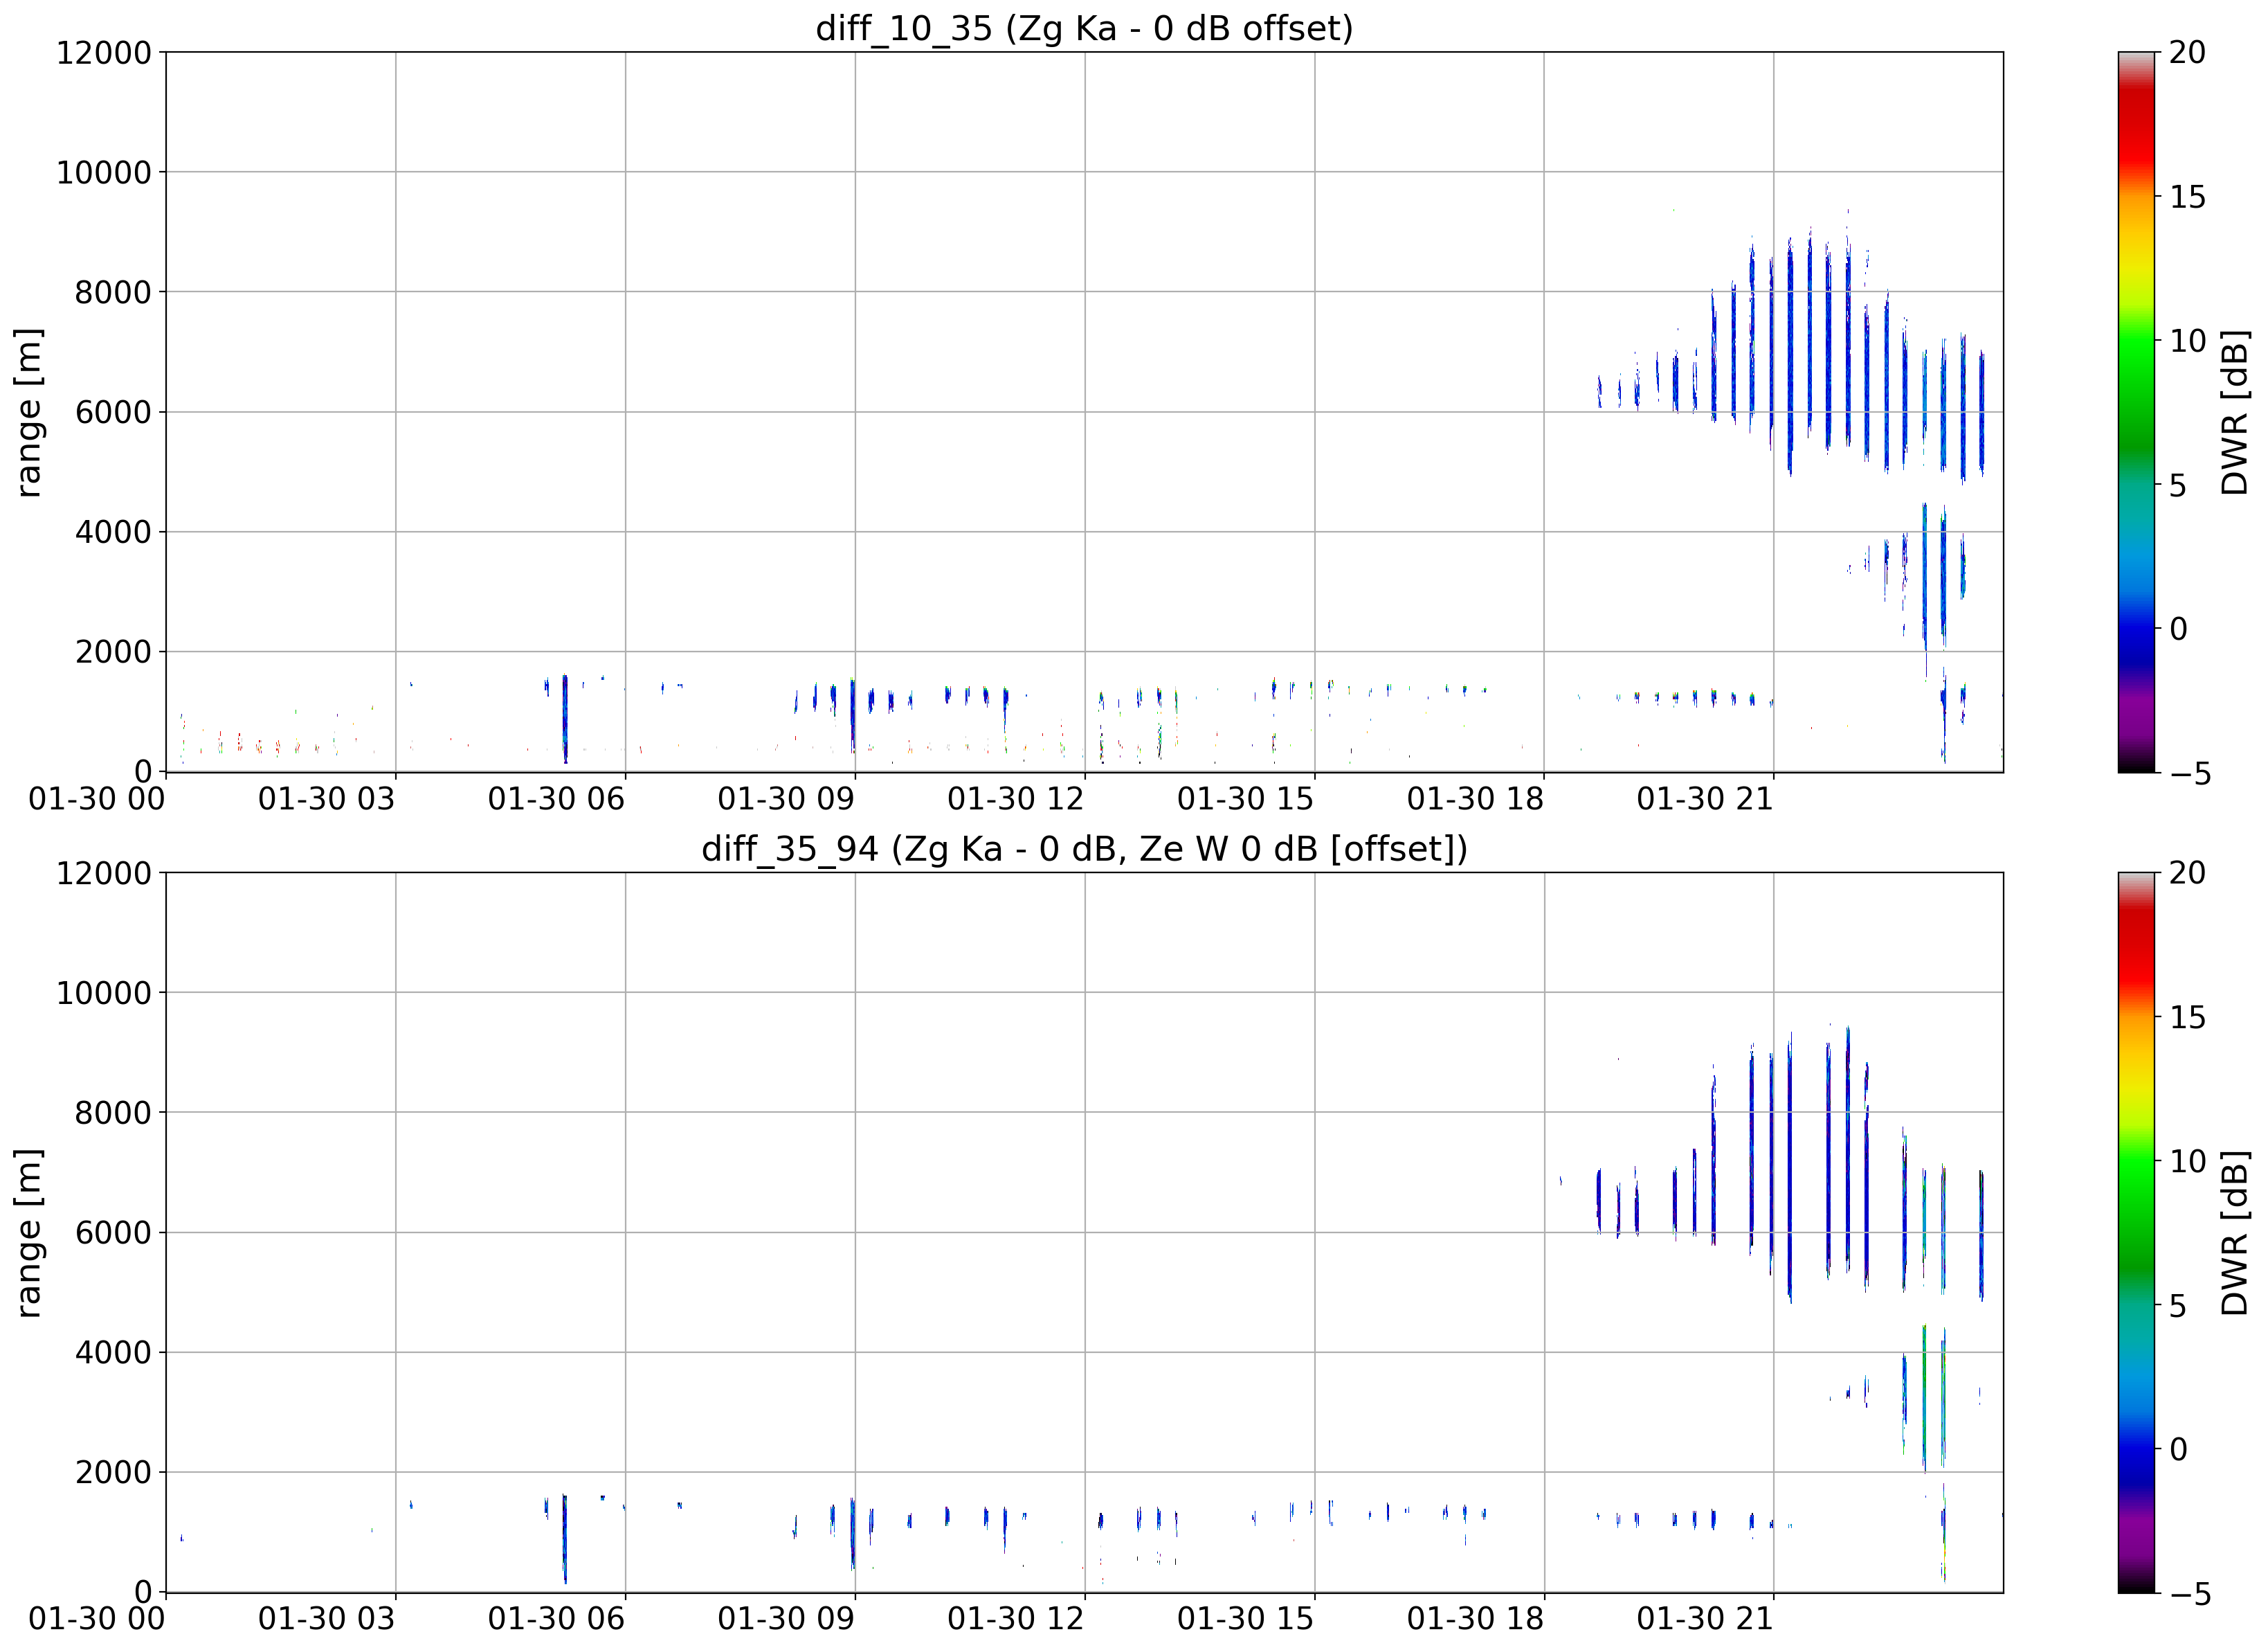Click the "01-30 09" x-tick under the diff_10_35 plot
Viewport: 2268px width, 1650px height.
pos(786,798)
